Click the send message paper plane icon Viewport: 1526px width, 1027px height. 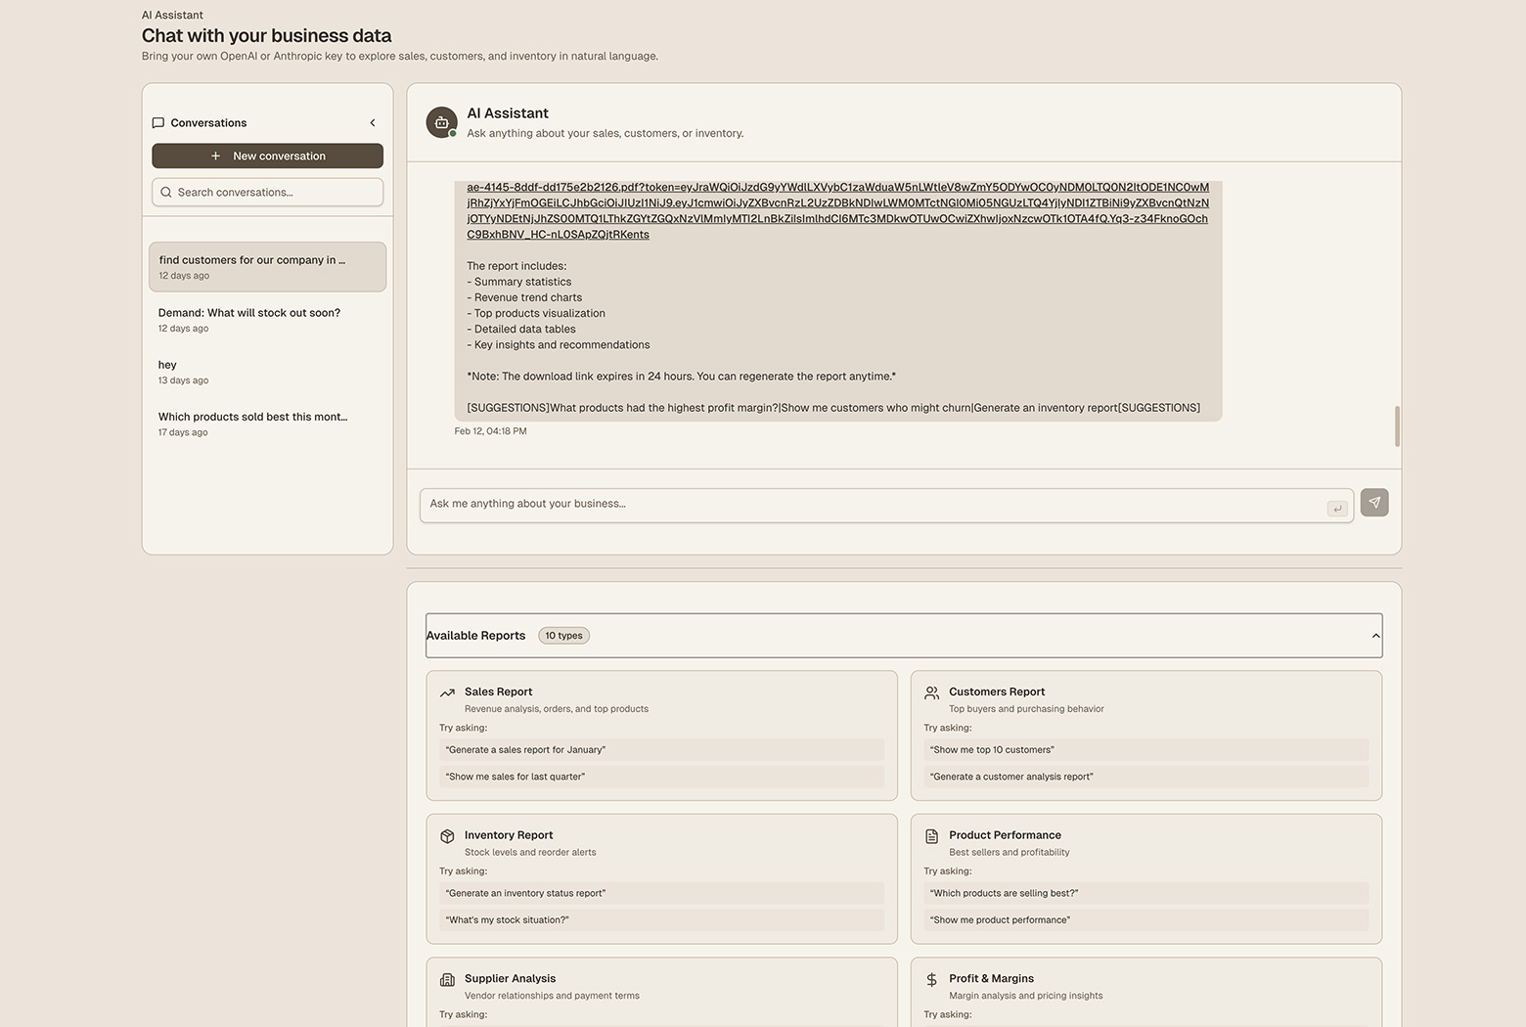(x=1373, y=503)
